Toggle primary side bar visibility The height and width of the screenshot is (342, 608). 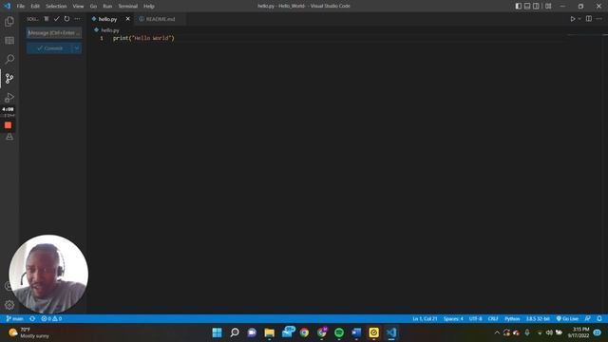pyautogui.click(x=519, y=6)
